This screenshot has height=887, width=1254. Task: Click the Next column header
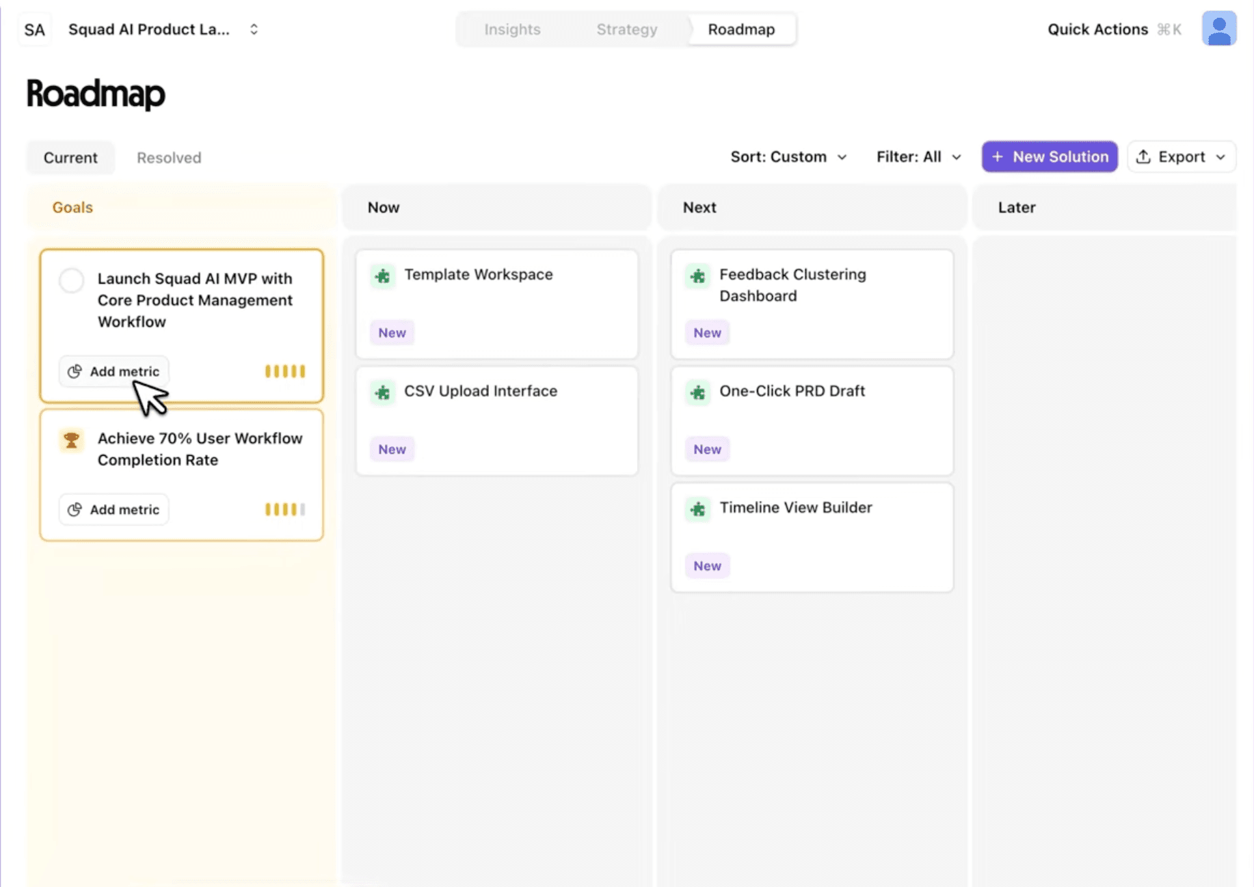(x=812, y=207)
